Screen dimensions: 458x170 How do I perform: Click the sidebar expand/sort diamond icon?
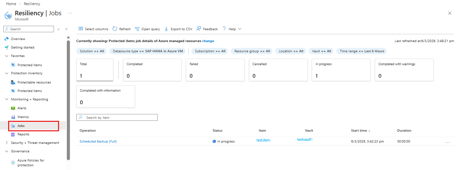[x=58, y=29]
